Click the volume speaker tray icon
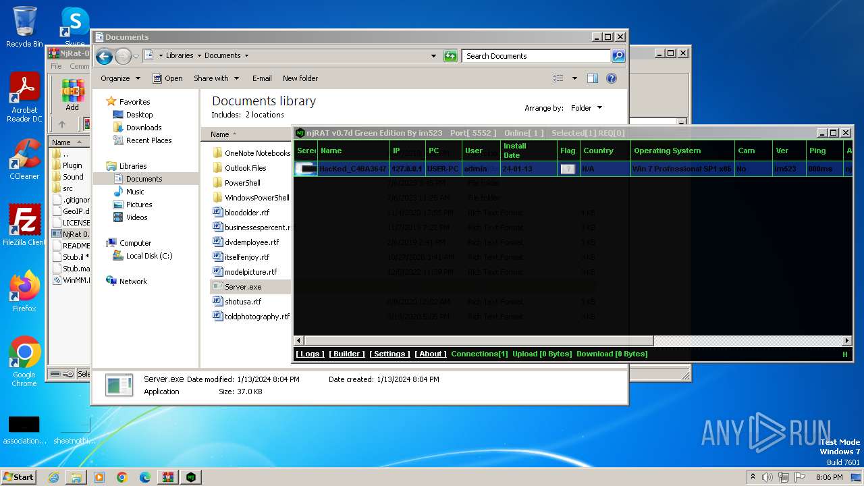The image size is (864, 486). [767, 477]
